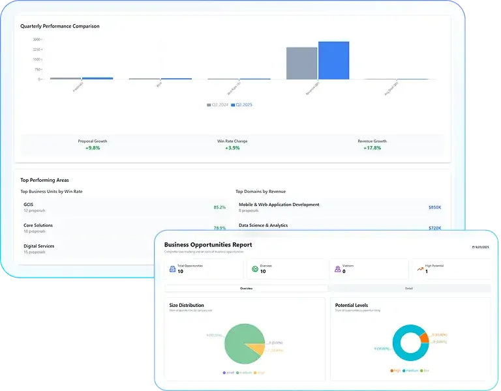Click the calendar icon beside the report date
Image resolution: width=501 pixels, height=391 pixels.
(473, 247)
